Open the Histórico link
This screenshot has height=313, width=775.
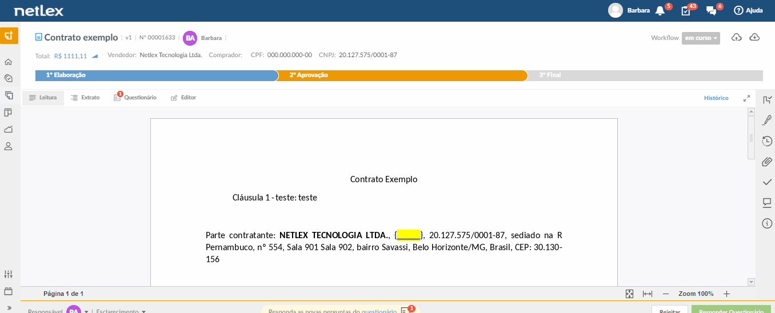point(716,98)
